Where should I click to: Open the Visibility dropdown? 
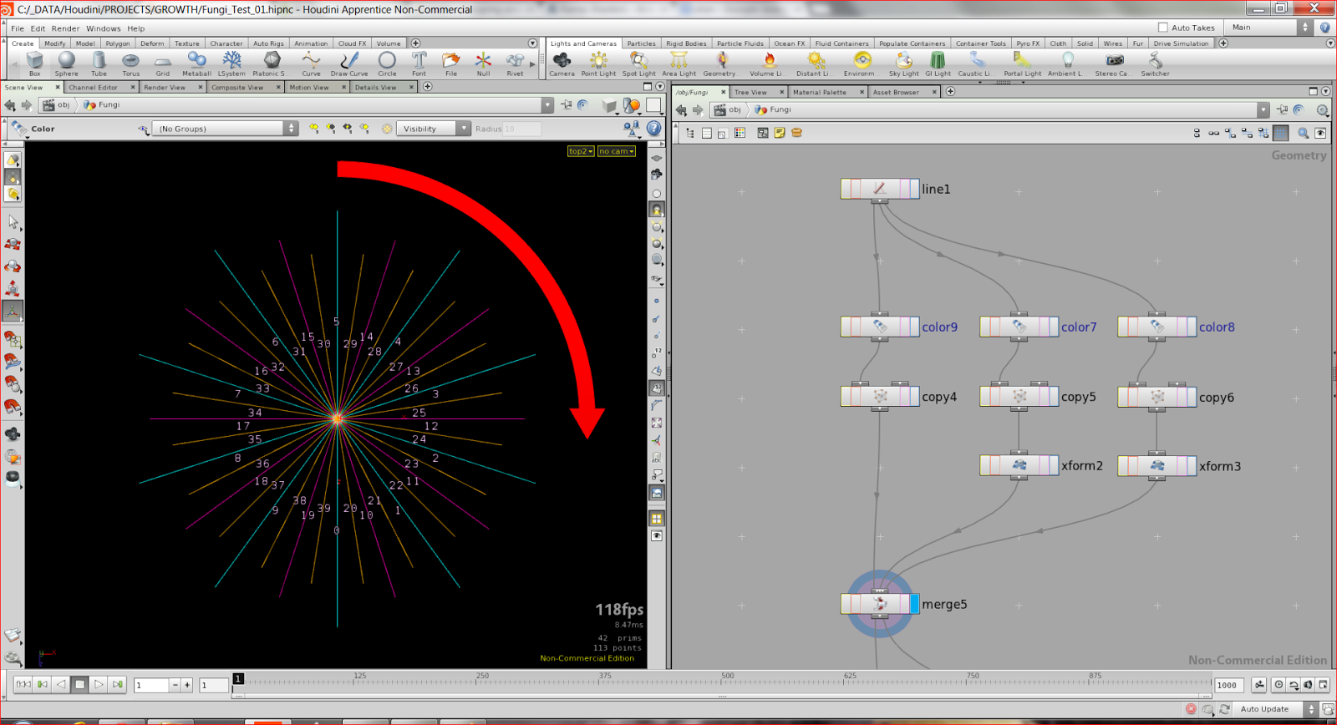pos(434,129)
